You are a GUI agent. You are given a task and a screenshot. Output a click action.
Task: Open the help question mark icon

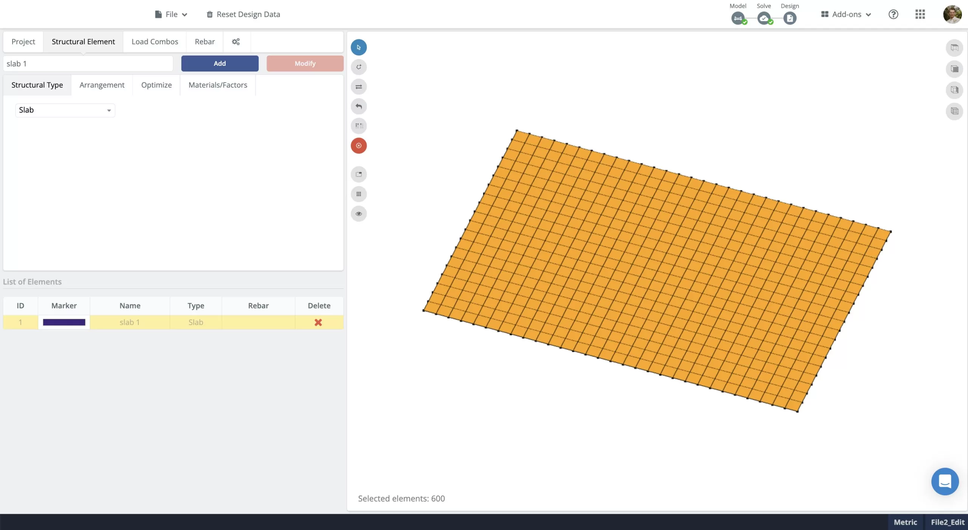893,14
